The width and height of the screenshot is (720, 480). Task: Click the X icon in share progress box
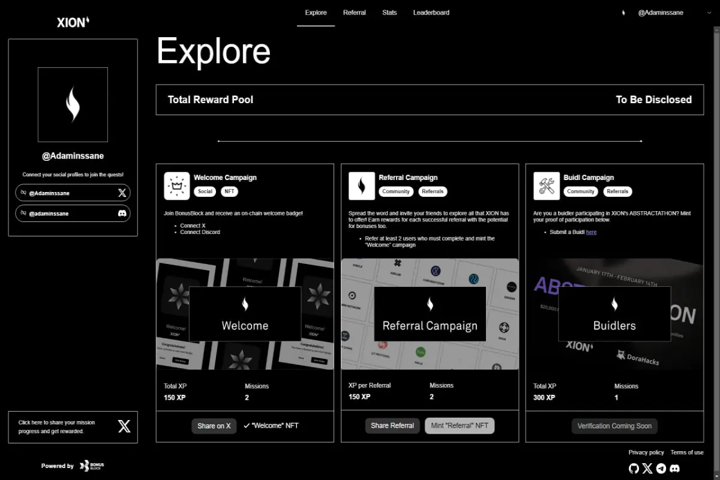tap(124, 427)
